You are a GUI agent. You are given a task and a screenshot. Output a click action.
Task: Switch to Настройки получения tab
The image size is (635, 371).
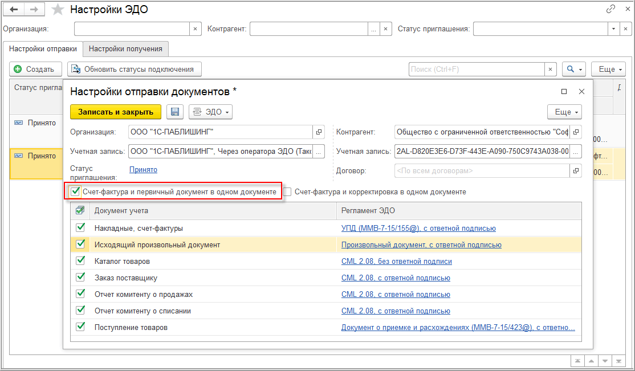pos(125,49)
